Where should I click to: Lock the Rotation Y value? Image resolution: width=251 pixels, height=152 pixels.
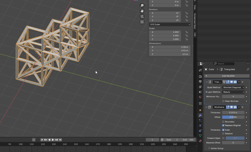(186, 17)
